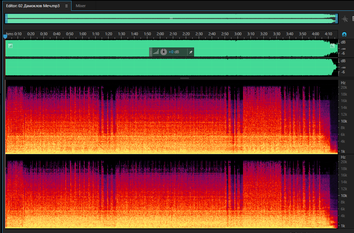Viewport: 354px width, 233px height.
Task: Click the volume bars icon in the HUD
Action: (156, 52)
